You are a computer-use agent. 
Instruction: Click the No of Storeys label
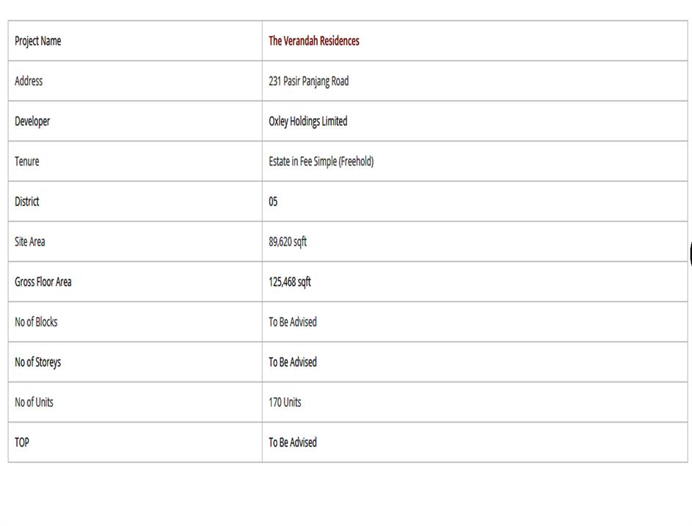click(37, 362)
